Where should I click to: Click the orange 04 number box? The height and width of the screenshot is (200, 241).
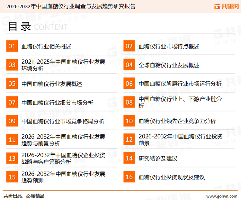tap(129, 65)
